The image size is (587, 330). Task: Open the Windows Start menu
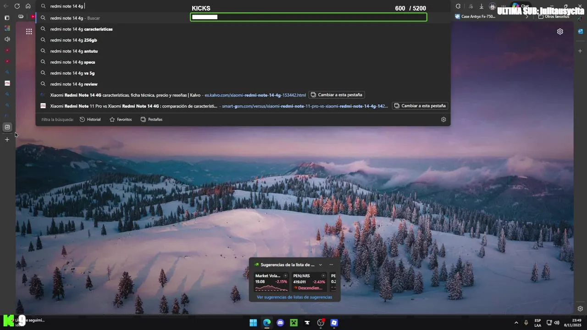[x=253, y=323]
